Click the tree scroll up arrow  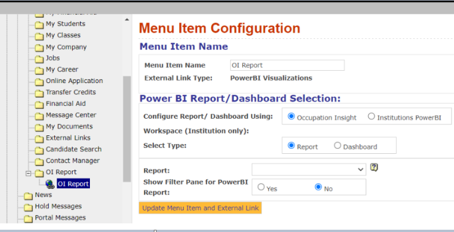(x=127, y=20)
